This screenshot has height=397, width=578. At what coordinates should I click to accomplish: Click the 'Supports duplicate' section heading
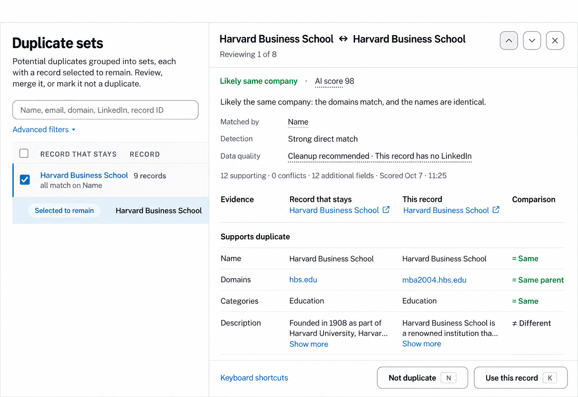255,237
